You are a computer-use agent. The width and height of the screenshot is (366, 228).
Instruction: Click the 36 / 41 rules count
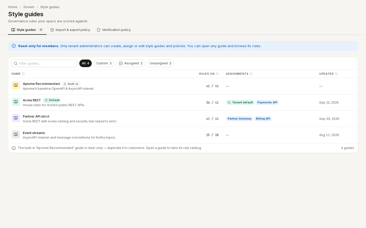click(x=212, y=103)
